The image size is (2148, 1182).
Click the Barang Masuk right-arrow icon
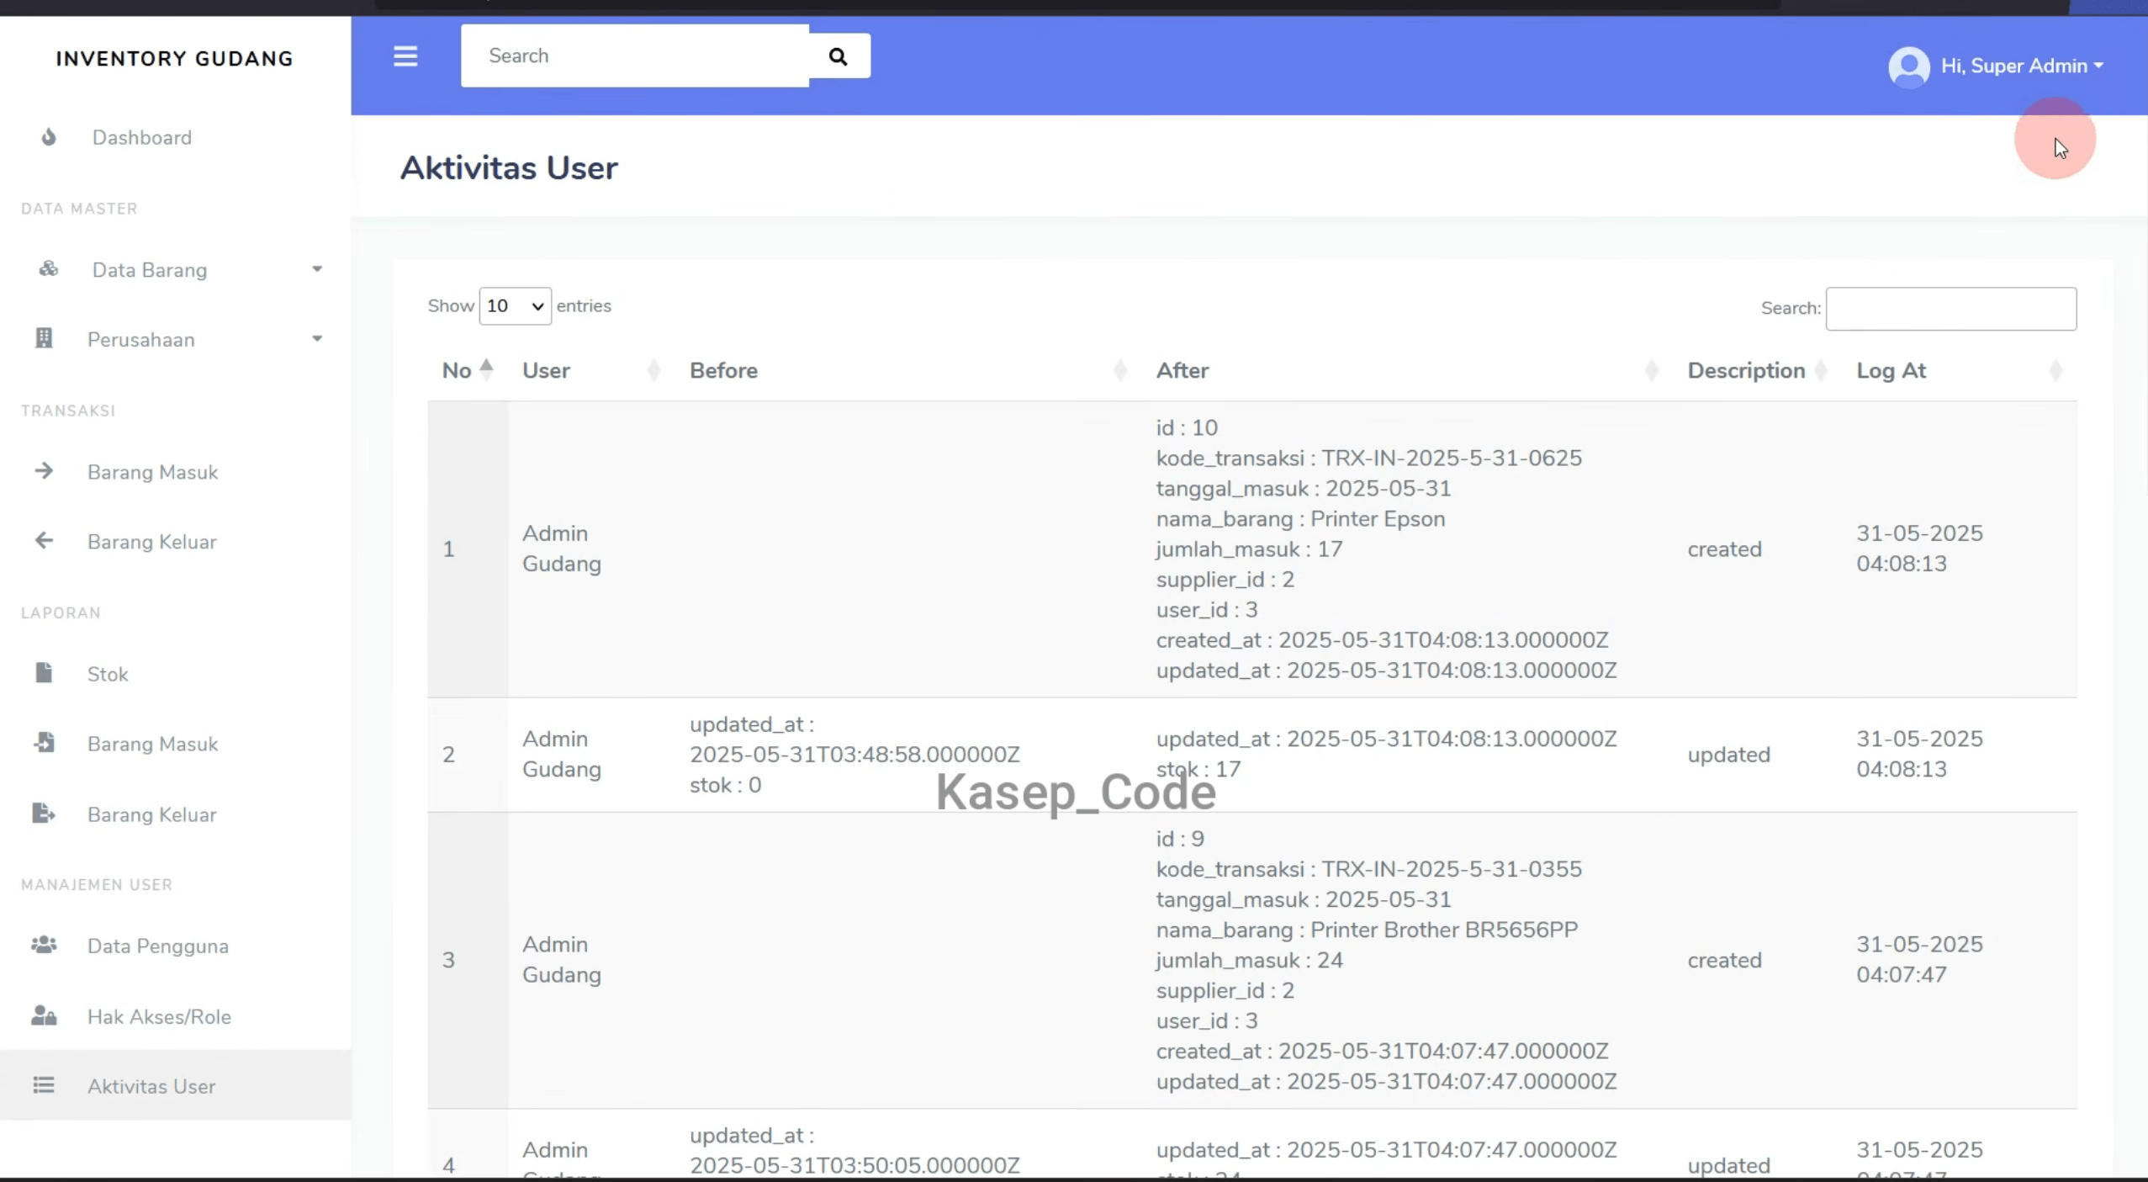[44, 471]
